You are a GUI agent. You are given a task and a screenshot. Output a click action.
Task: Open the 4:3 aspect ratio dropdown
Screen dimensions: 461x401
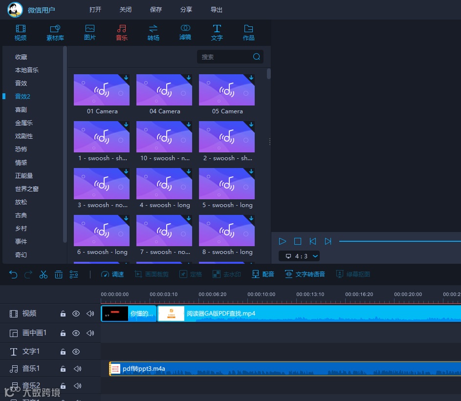click(x=299, y=256)
